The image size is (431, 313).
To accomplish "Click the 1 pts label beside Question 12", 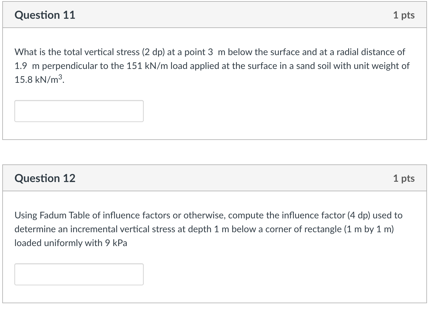I will point(404,178).
